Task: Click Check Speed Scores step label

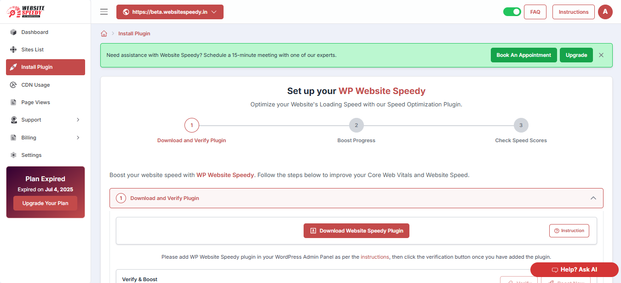Action: (521, 140)
